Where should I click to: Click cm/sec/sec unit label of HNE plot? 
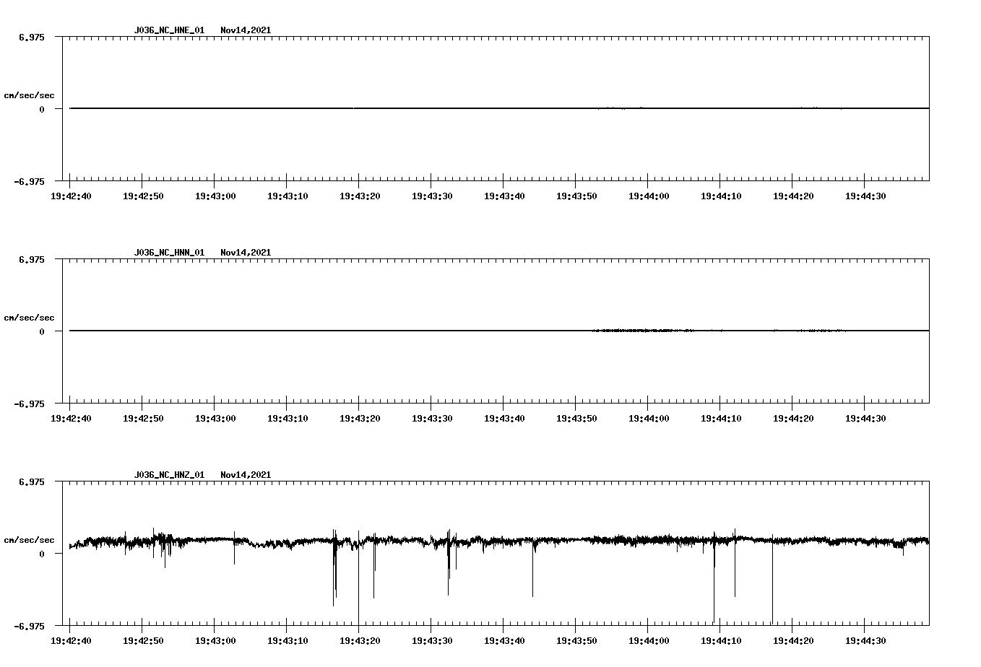[x=29, y=95]
